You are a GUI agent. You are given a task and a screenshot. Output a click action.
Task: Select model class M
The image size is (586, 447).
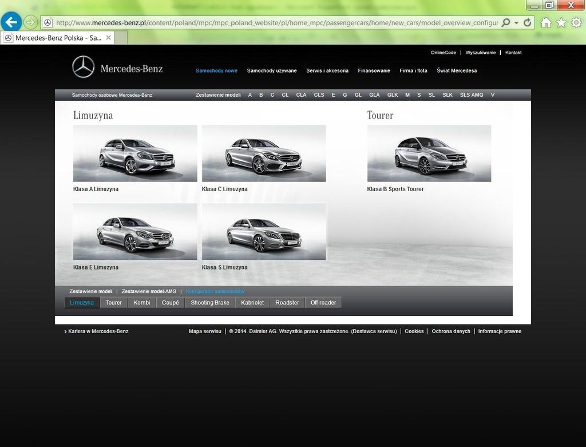pos(407,95)
